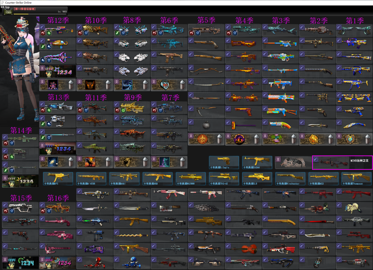This screenshot has width=373, height=270.
Task: Select the purple emblem spray under 第4季
Action: (x=243, y=139)
